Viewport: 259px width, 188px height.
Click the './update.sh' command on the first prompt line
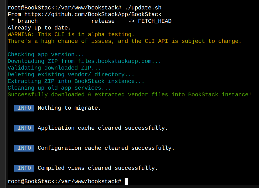click(143, 8)
